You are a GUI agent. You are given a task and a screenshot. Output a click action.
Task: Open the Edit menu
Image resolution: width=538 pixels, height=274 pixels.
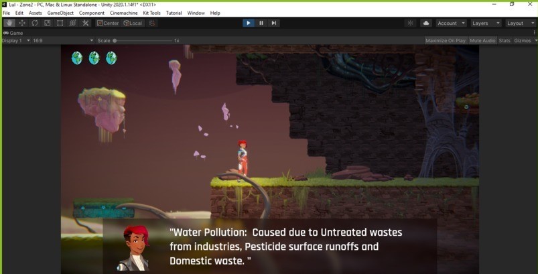click(19, 13)
